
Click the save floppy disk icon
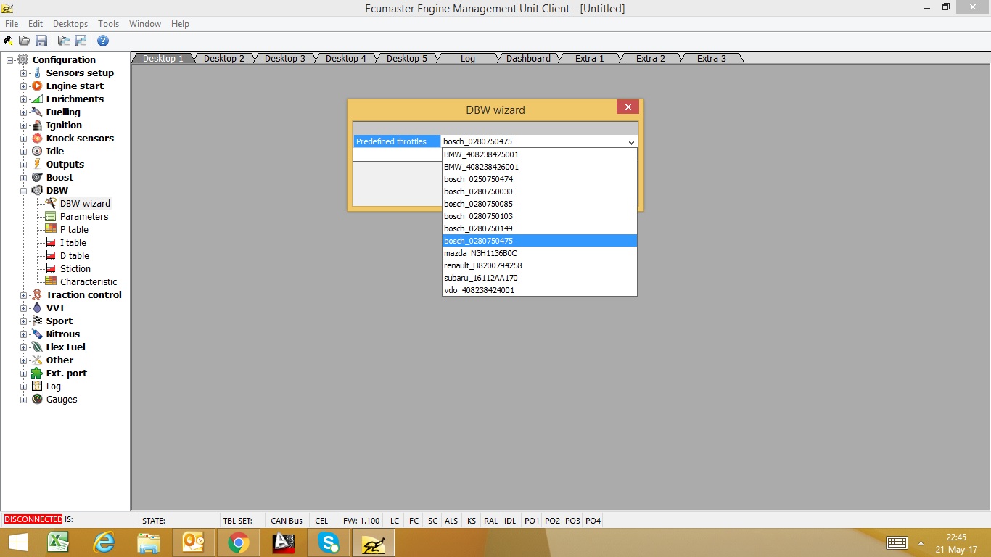[41, 41]
